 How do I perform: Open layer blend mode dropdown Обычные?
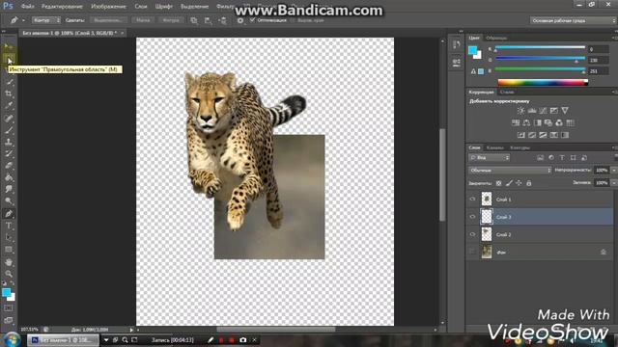click(510, 171)
